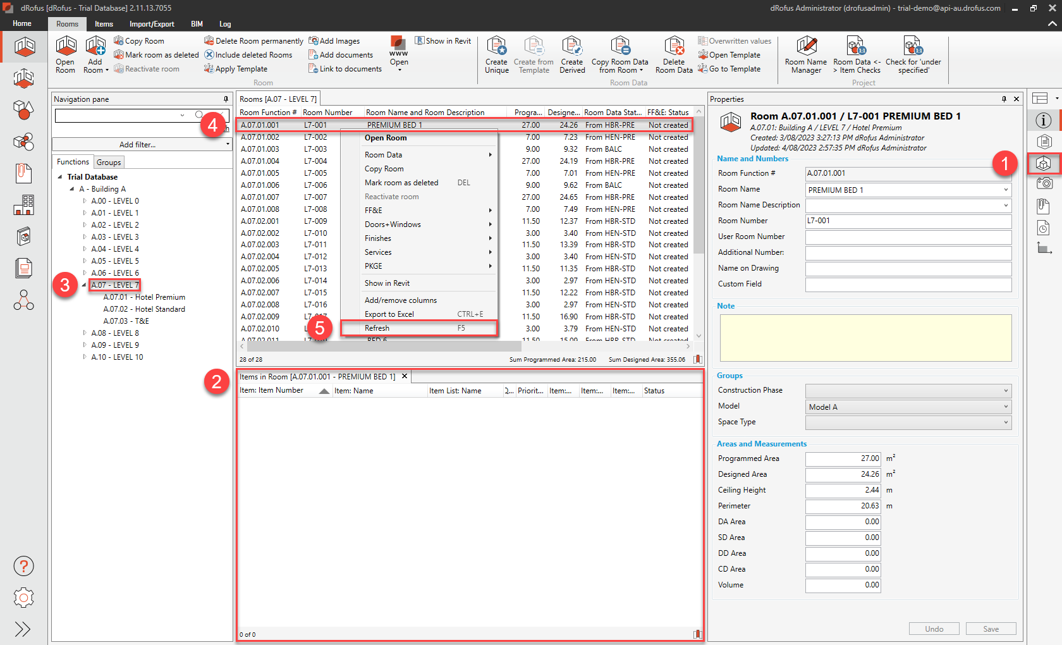
Task: Open the Help icon in the left sidebar
Action: pos(23,566)
